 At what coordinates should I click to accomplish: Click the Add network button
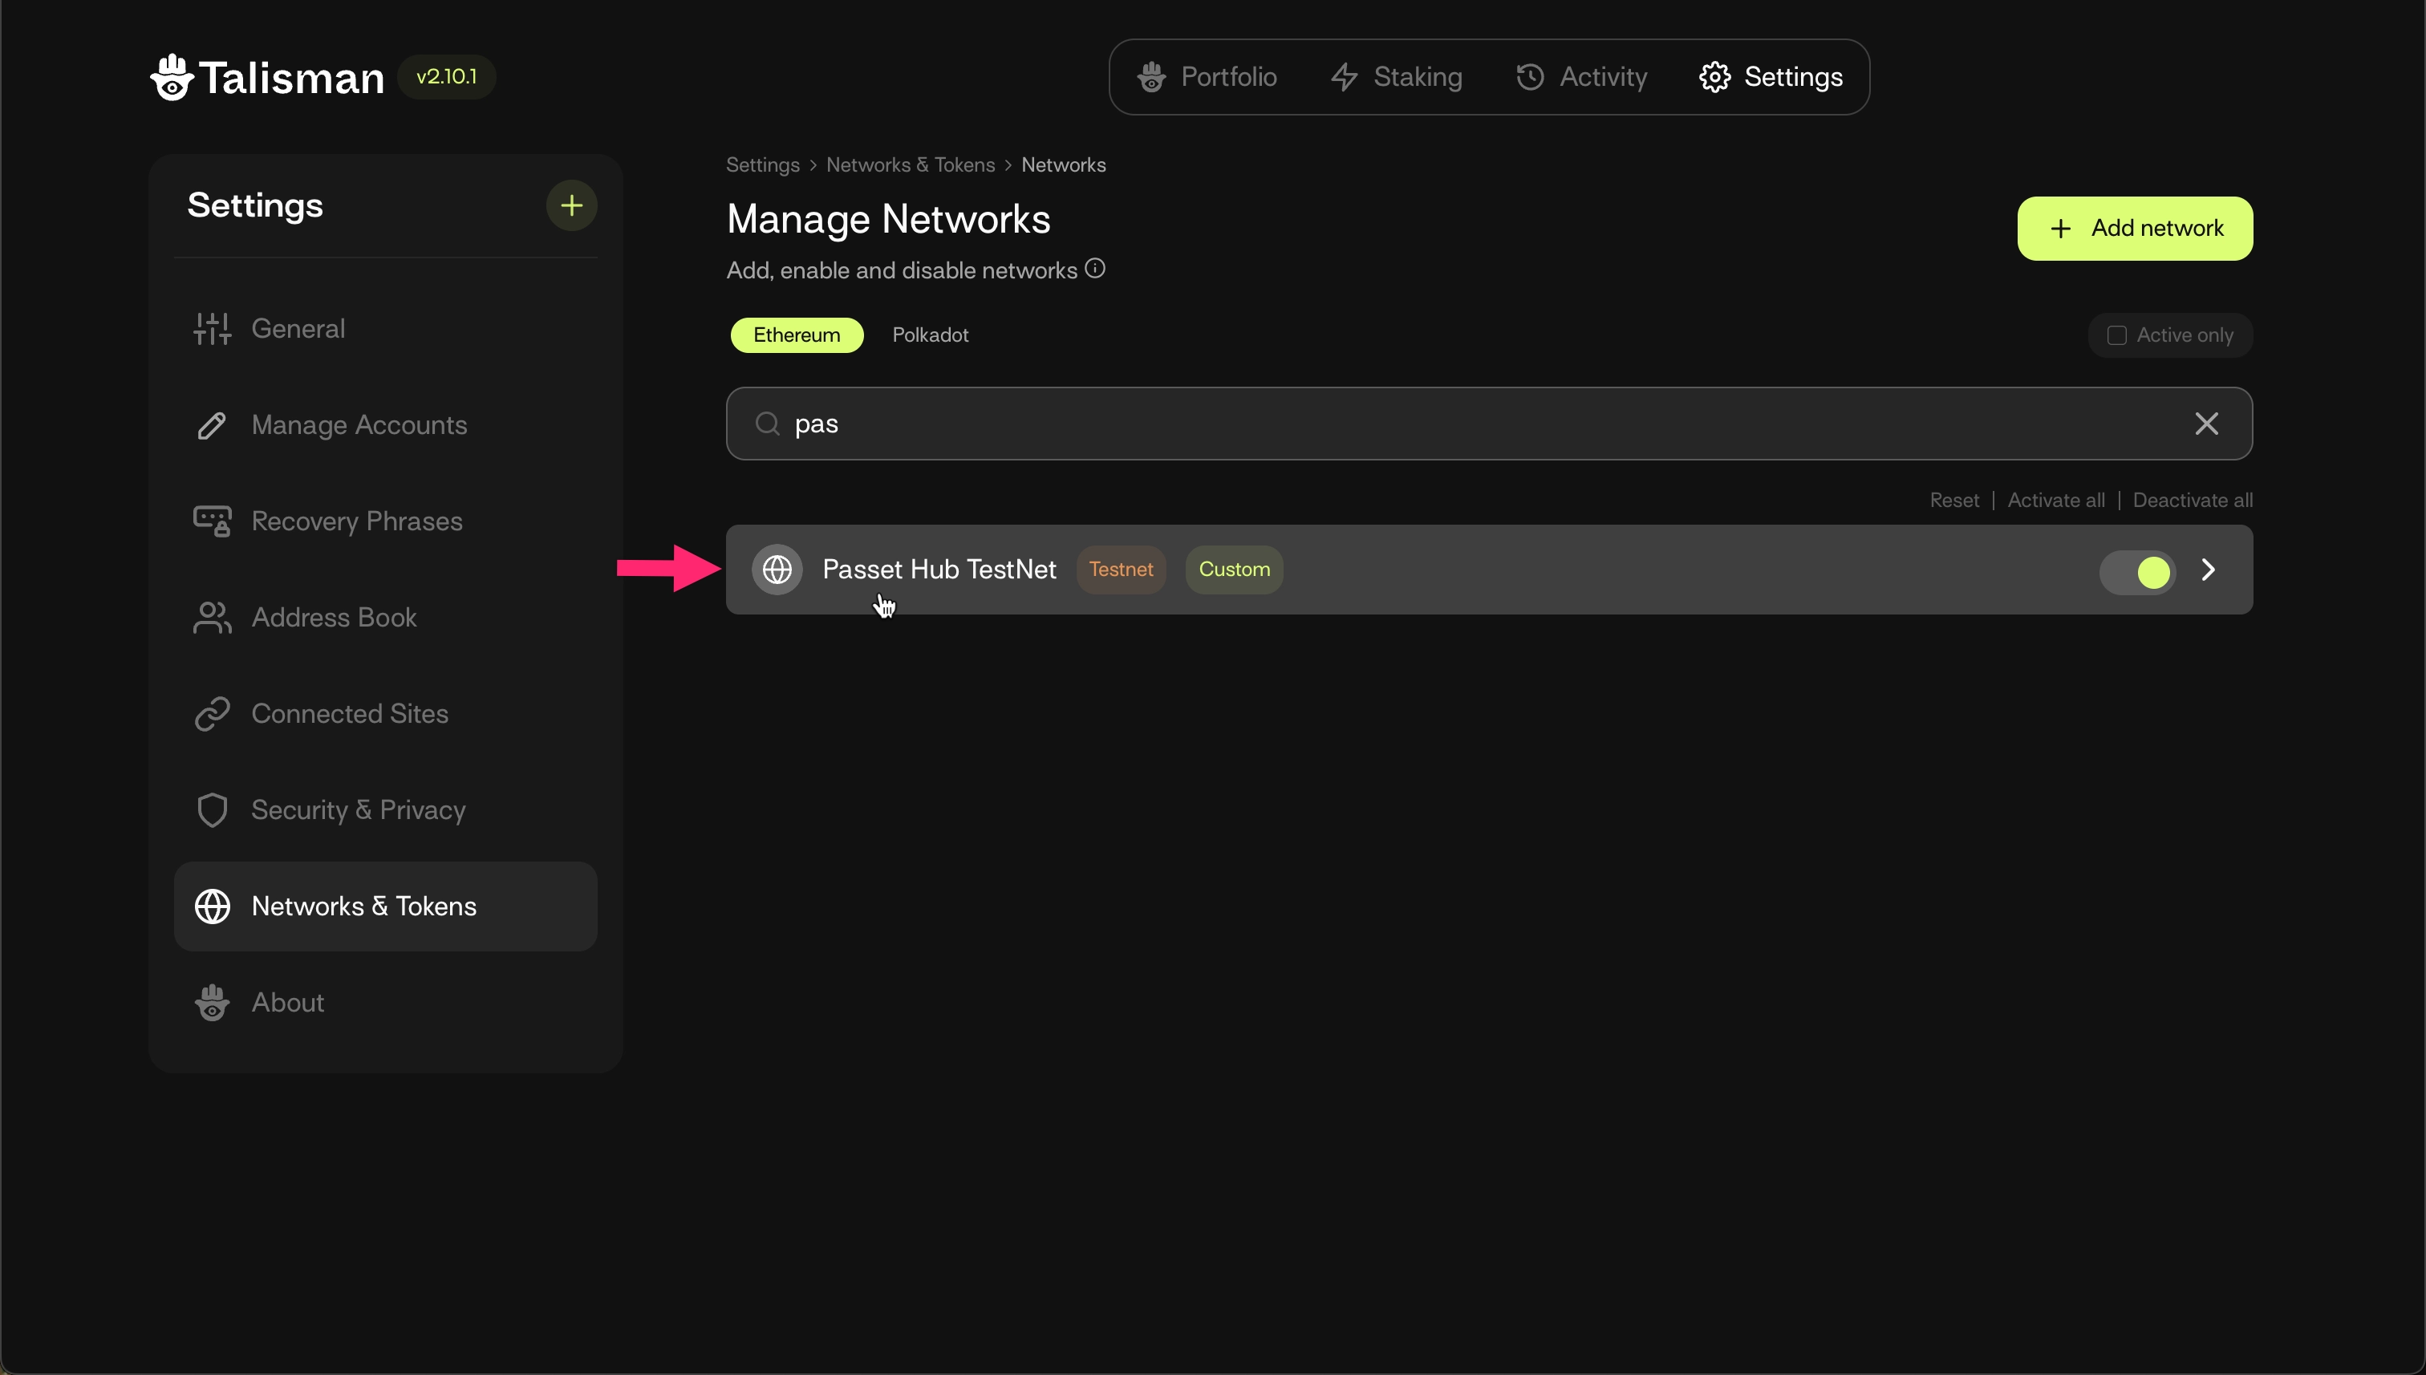(x=2135, y=229)
